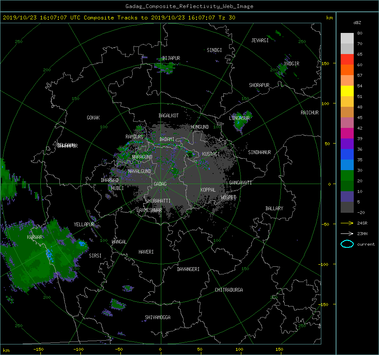
Task: Click the 54 dBZ yellow legend swatch
Action: 347,91
